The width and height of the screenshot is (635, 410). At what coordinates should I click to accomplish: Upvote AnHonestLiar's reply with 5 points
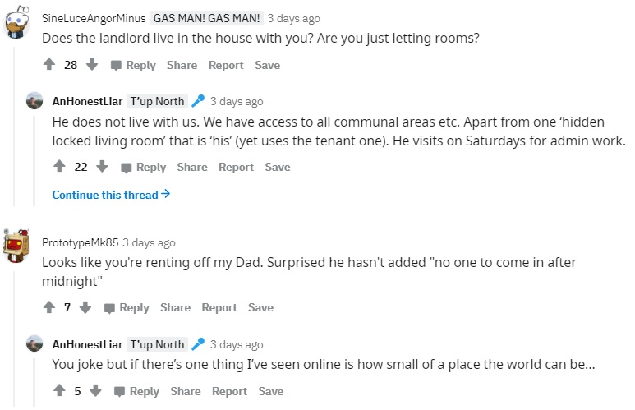click(x=59, y=392)
